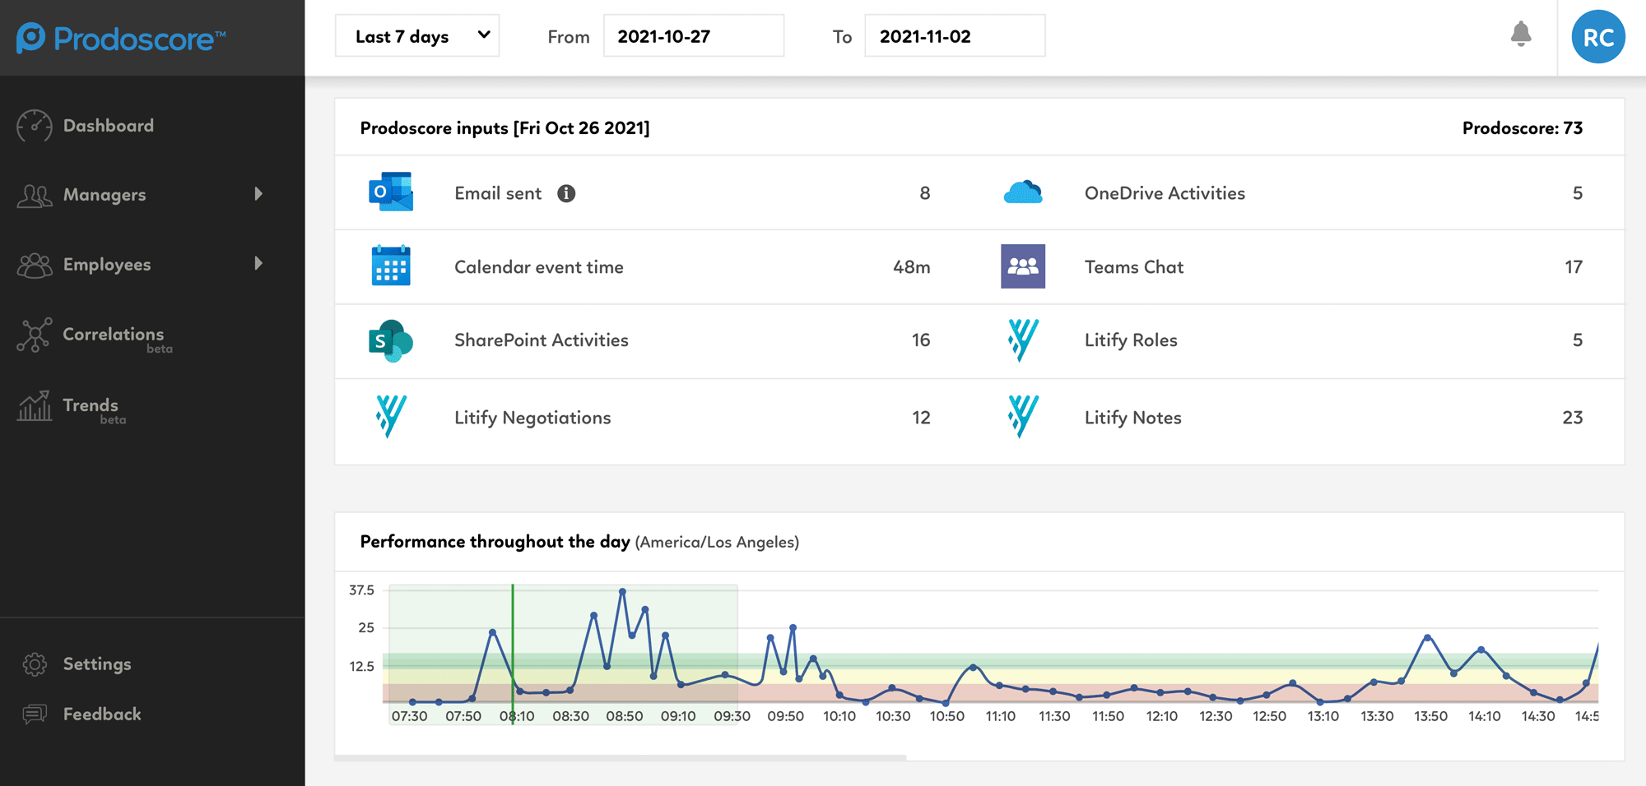Screen dimensions: 1646x786
Task: Click the Teams Chat count 17
Action: pos(1574,267)
